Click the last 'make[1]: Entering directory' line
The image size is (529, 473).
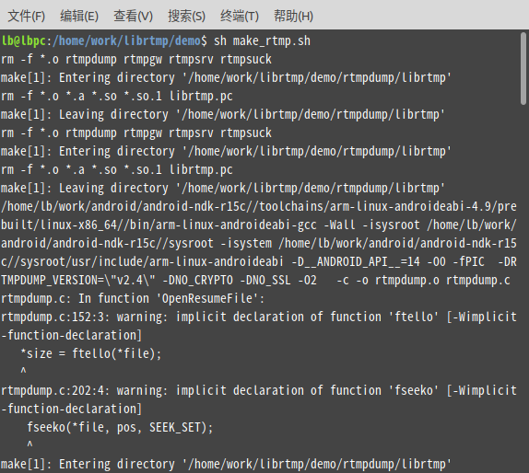[x=226, y=464]
